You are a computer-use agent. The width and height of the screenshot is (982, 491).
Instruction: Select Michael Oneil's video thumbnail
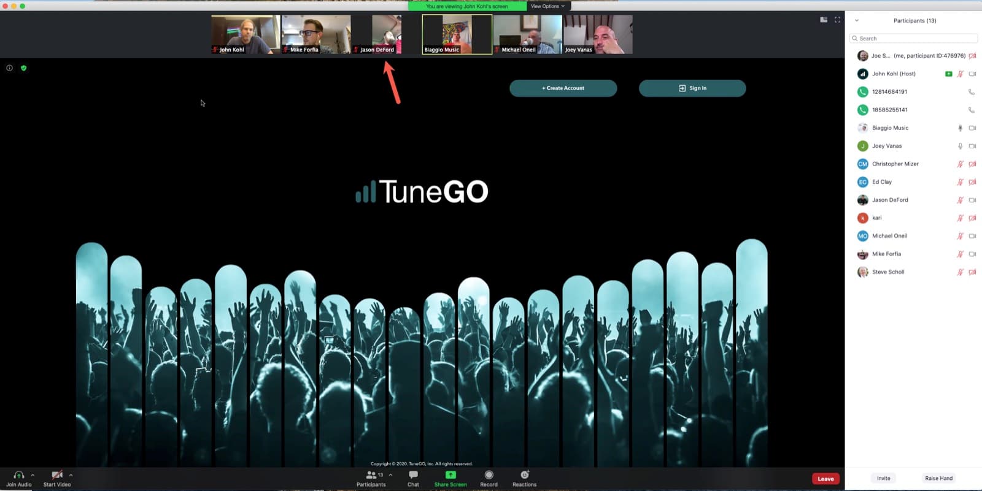[x=528, y=34]
